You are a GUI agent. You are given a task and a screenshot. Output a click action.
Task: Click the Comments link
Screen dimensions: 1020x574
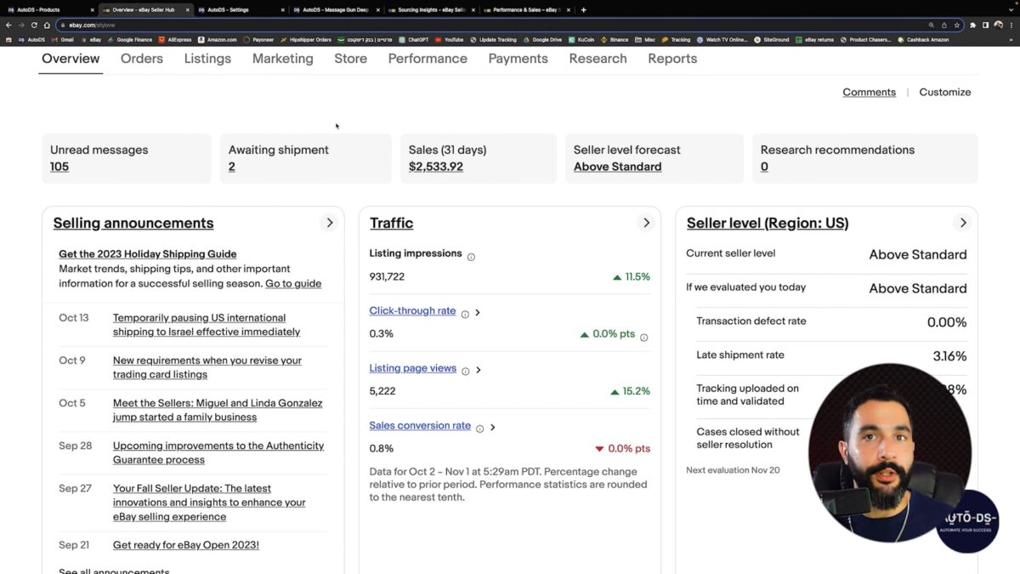869,92
